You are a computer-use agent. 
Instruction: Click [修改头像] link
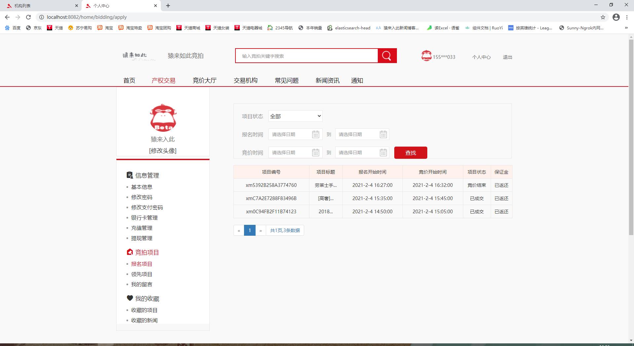click(163, 151)
